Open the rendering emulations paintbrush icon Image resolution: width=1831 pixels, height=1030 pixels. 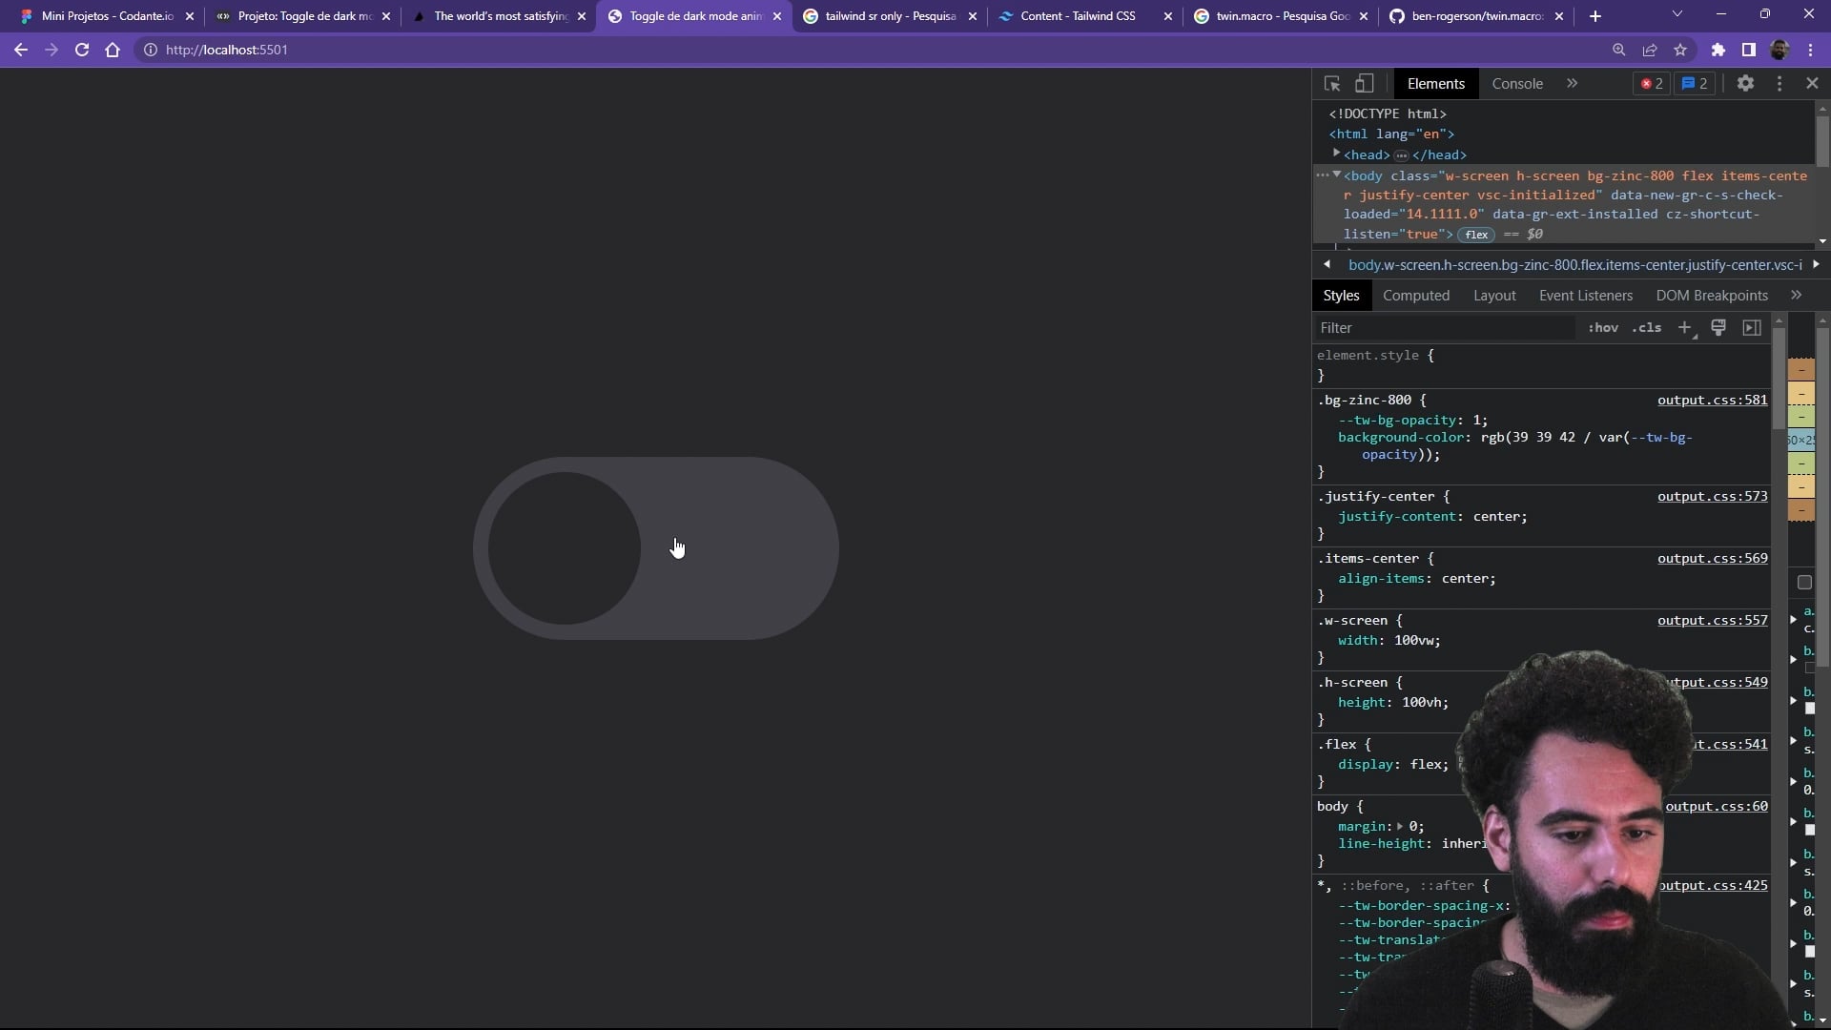1718,328
